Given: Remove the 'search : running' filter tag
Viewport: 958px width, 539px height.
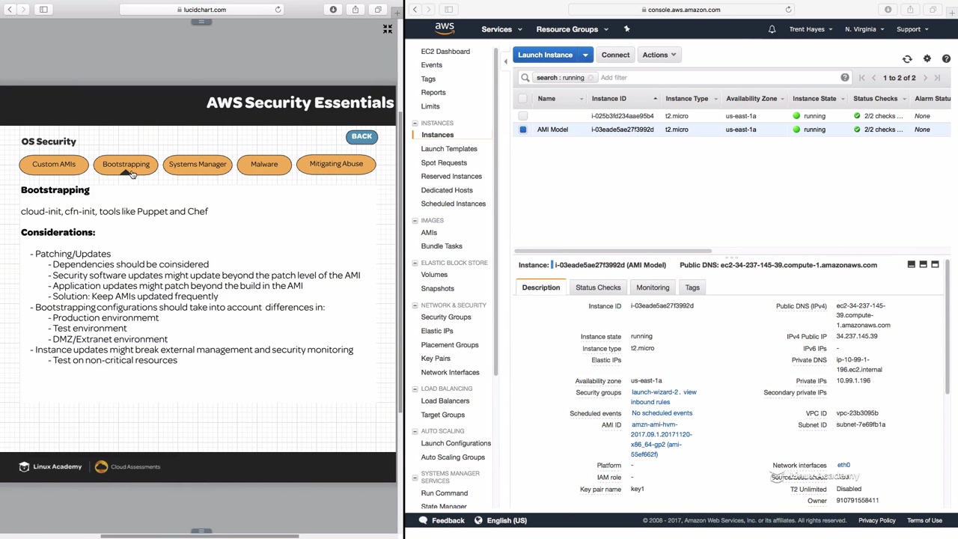Looking at the screenshot, I should [591, 78].
